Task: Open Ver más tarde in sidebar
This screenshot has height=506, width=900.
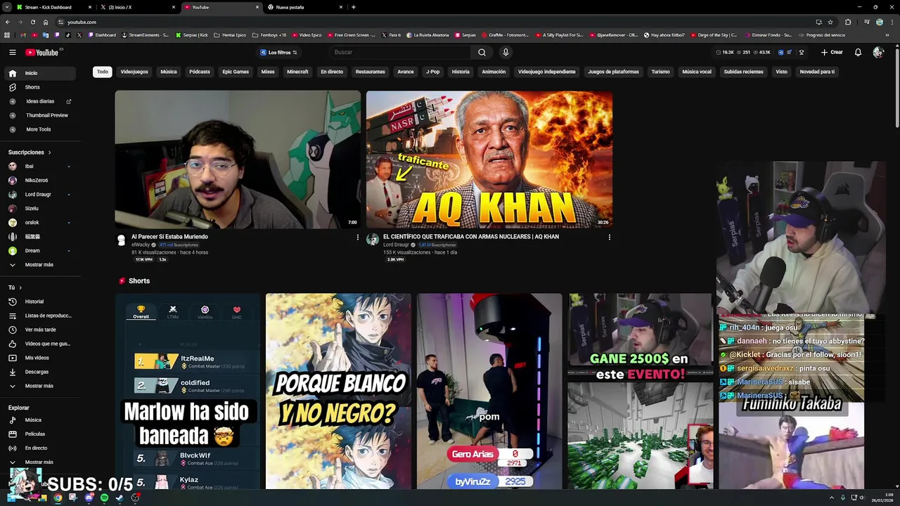Action: pos(39,330)
